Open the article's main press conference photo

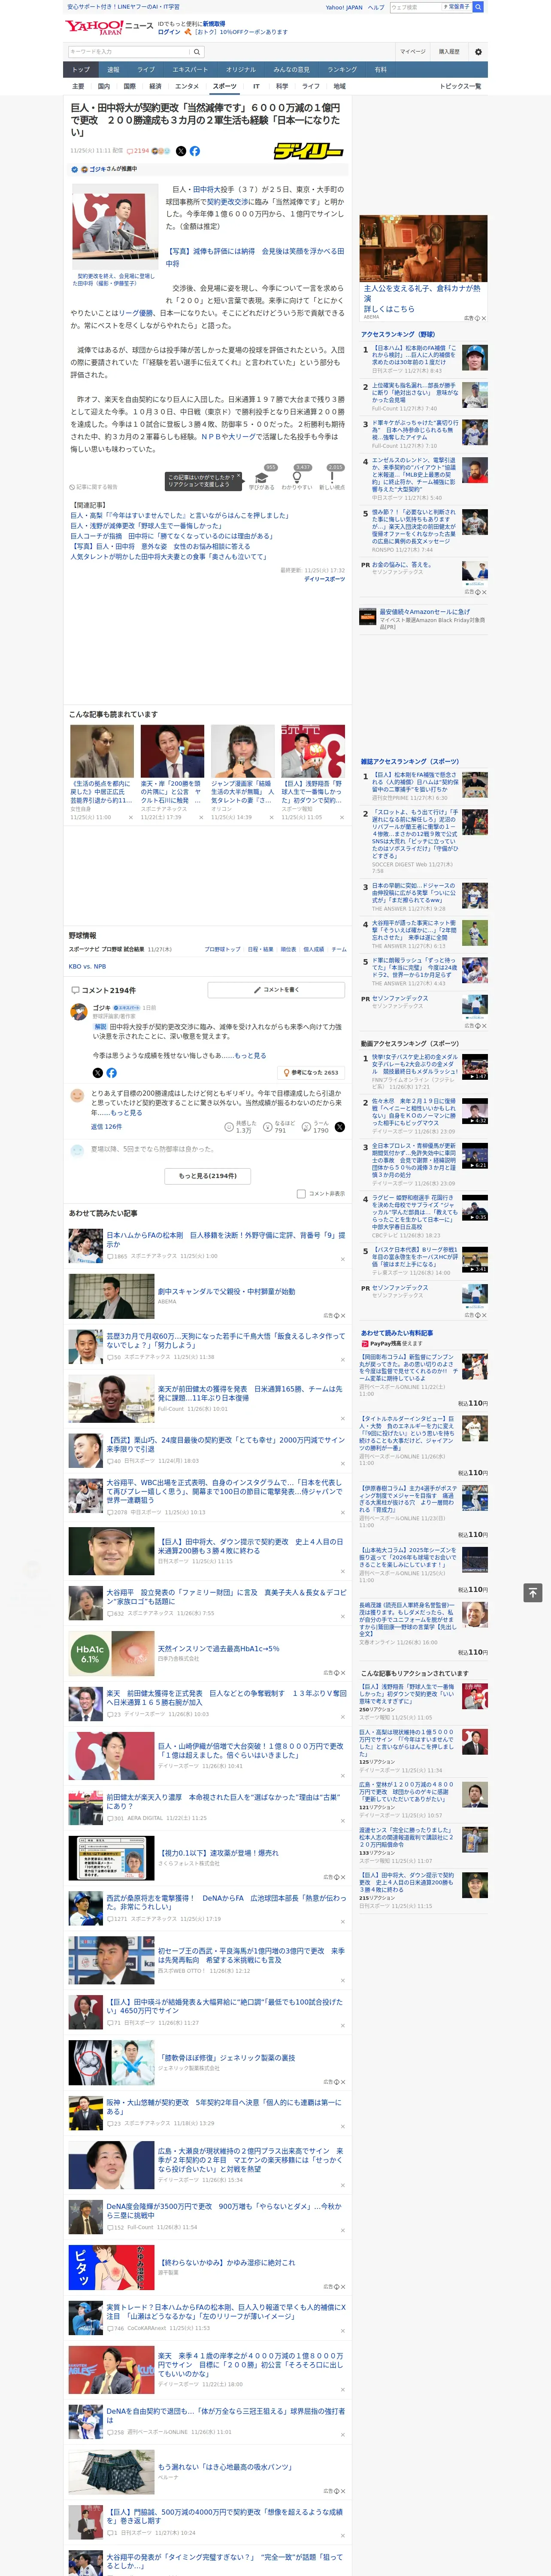tap(115, 228)
